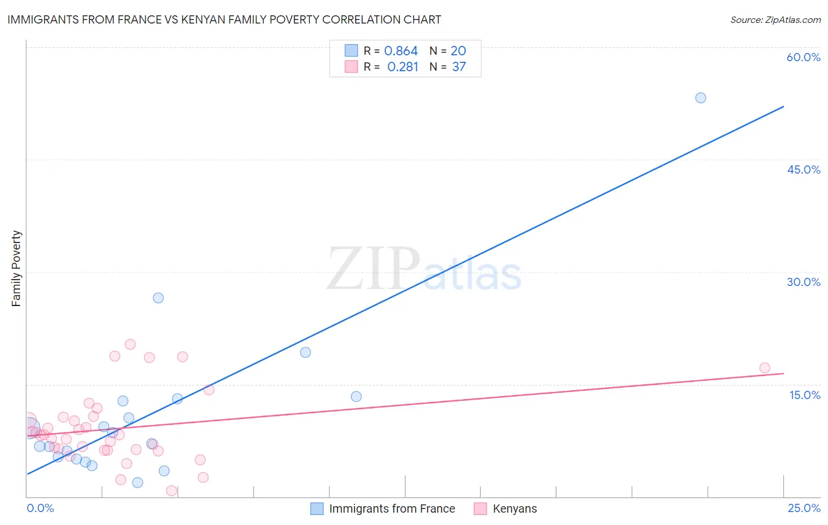Click the pink Kenyans legend swatch

481,509
